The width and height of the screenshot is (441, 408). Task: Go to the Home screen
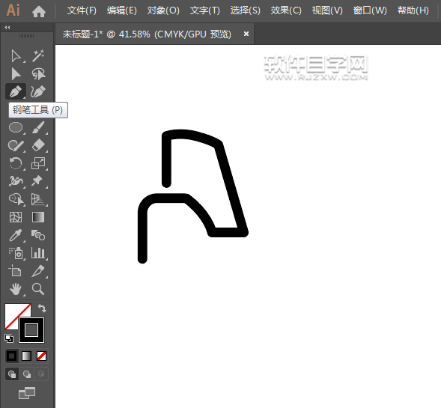click(x=39, y=11)
